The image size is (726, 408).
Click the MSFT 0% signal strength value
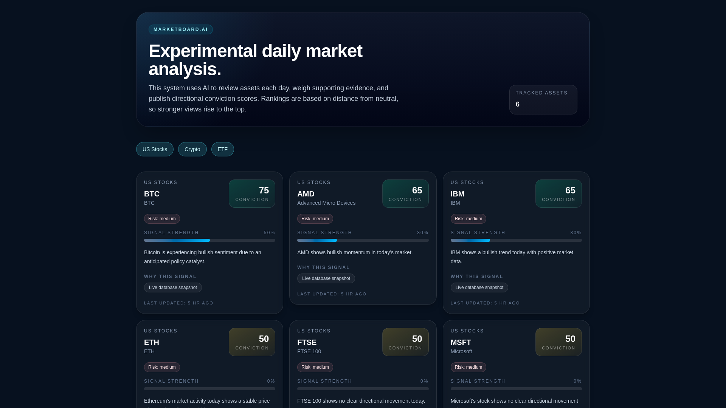click(x=577, y=381)
